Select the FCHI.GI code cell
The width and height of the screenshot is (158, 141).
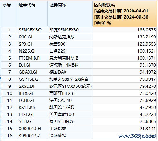pyautogui.click(x=32, y=100)
